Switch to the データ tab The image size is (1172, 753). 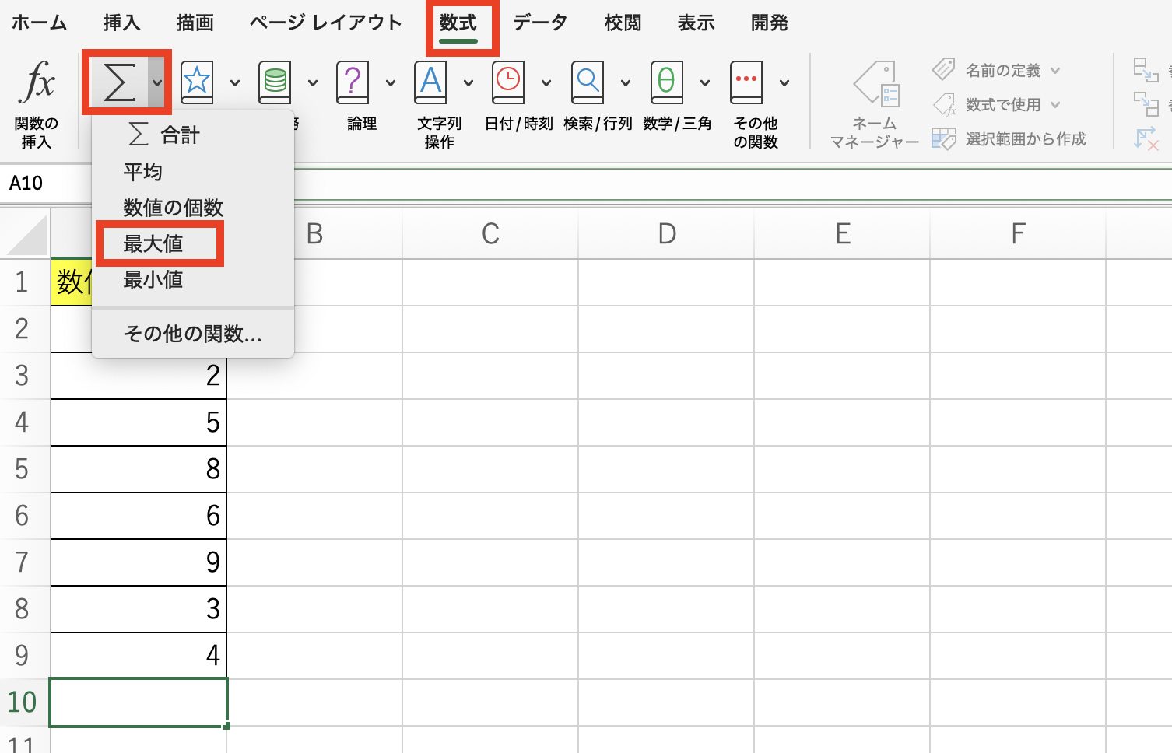click(539, 23)
